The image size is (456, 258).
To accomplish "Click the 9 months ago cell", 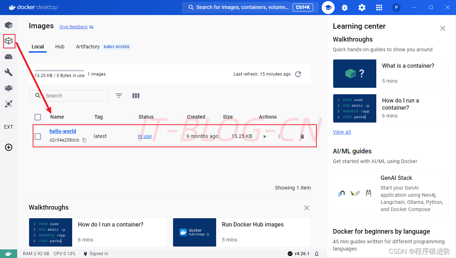I will [x=202, y=136].
